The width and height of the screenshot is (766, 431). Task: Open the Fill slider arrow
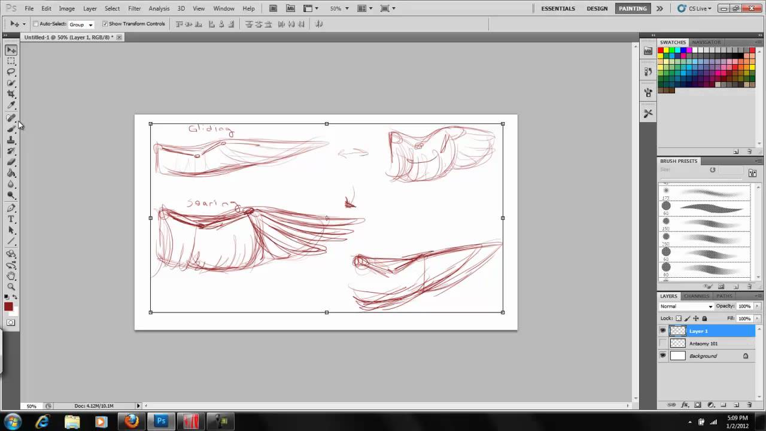757,318
